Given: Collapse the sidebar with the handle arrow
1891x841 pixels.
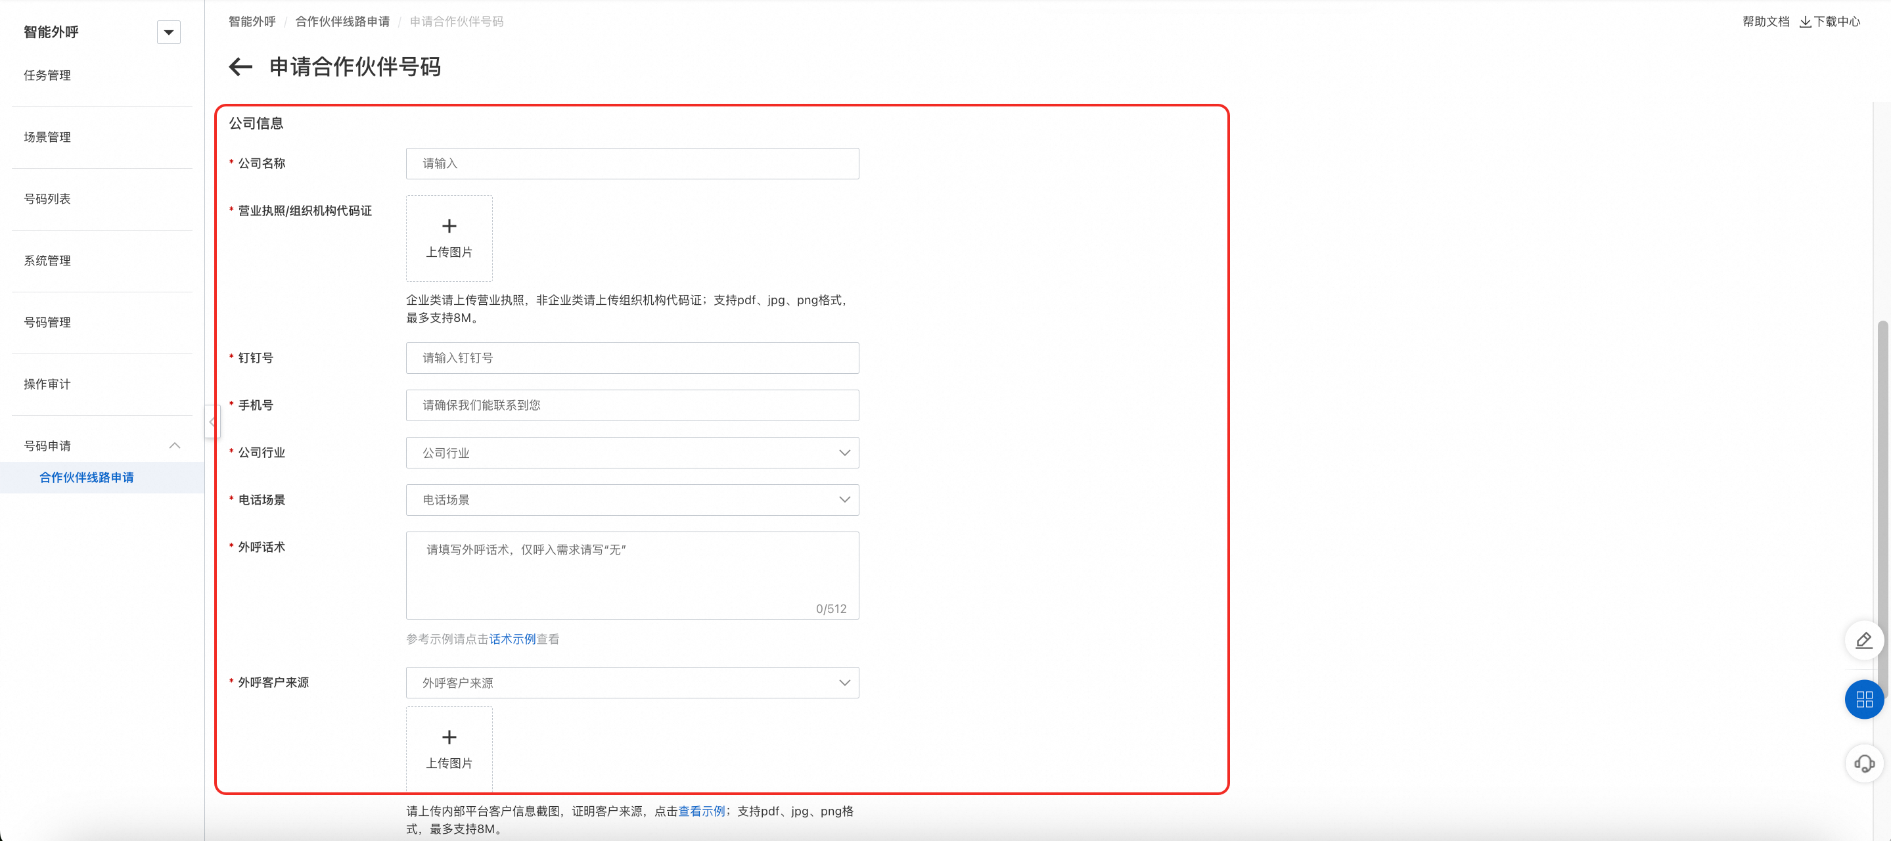Looking at the screenshot, I should [x=212, y=421].
